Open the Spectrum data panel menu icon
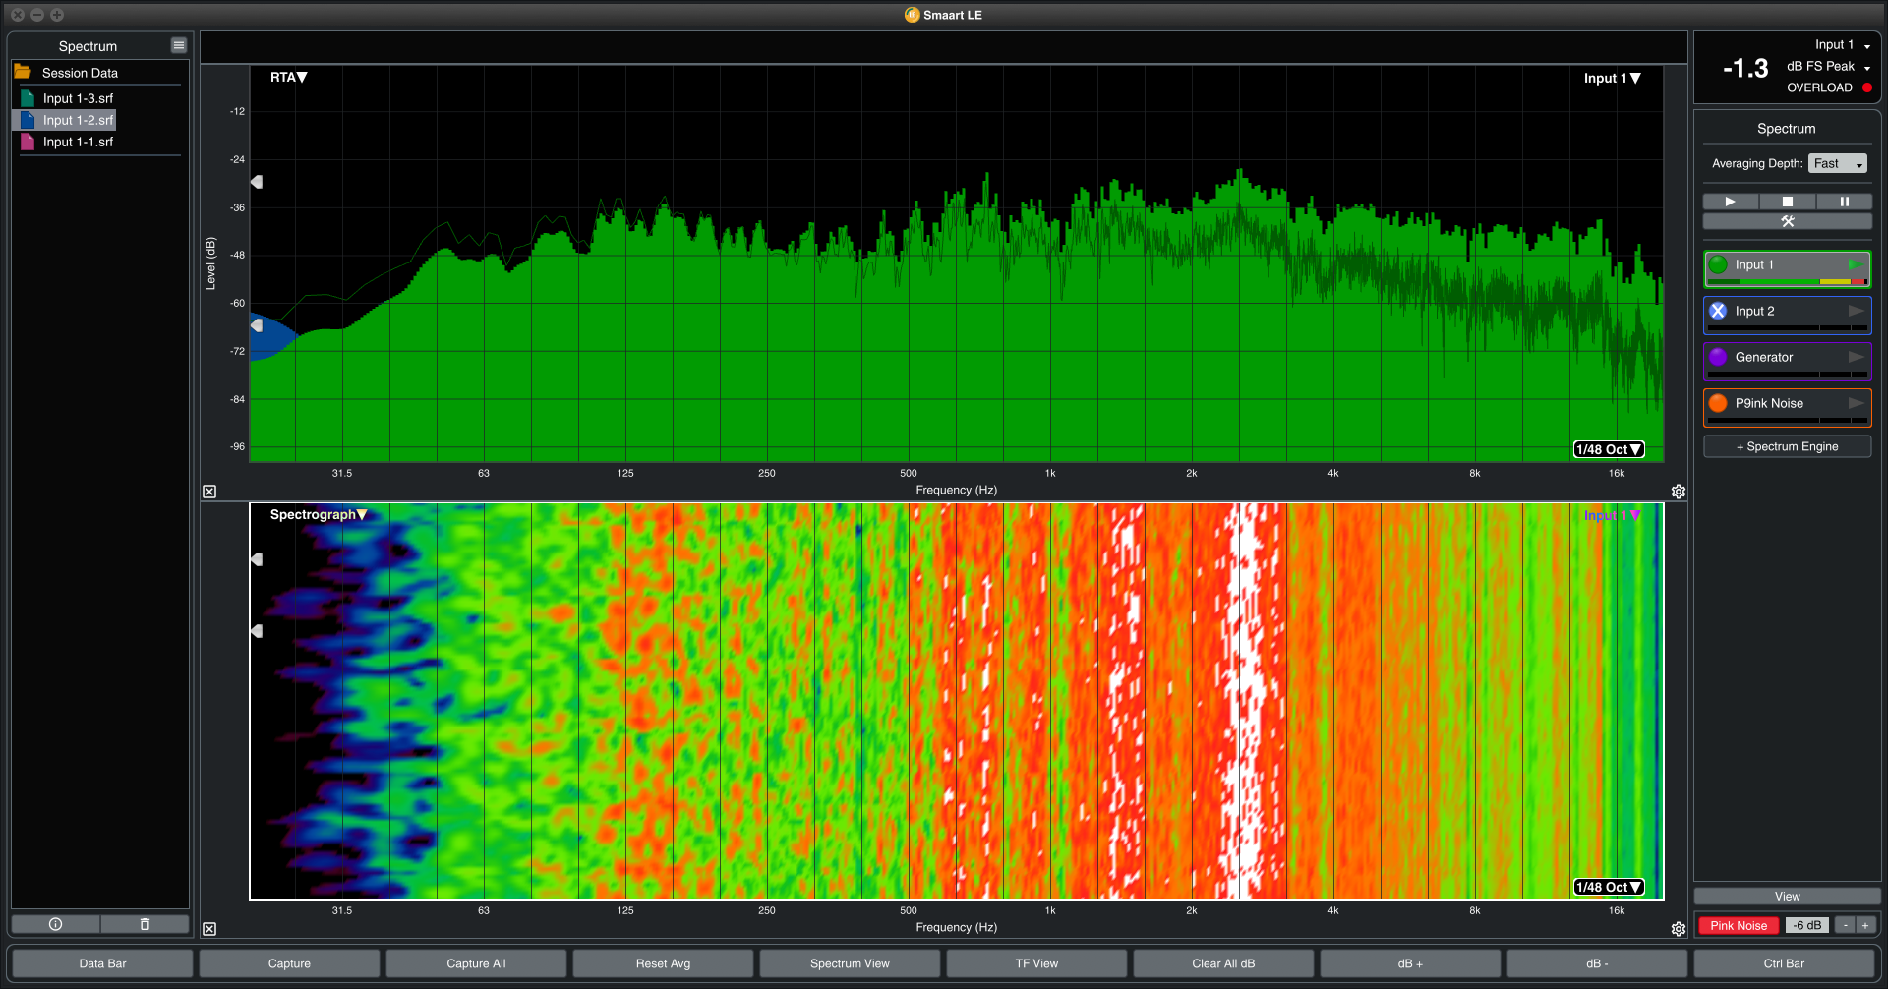Screen dimensions: 1888x989 click(x=178, y=45)
